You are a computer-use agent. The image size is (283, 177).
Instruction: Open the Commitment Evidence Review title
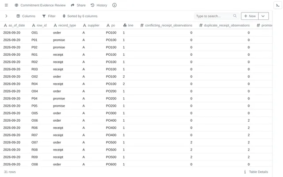pos(43,5)
